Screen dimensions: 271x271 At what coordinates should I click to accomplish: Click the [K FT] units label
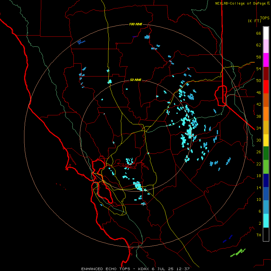click(254, 21)
